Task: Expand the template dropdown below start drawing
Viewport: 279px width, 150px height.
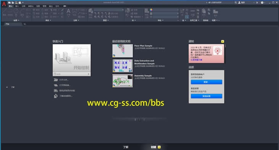Action: tap(88, 74)
